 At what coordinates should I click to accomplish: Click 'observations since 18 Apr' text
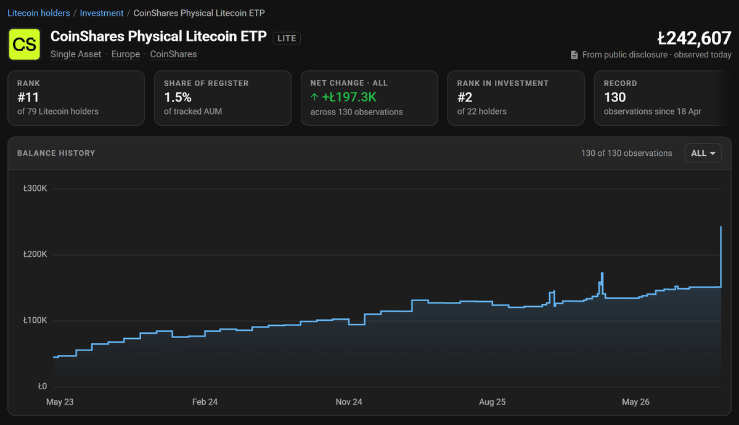coord(653,111)
